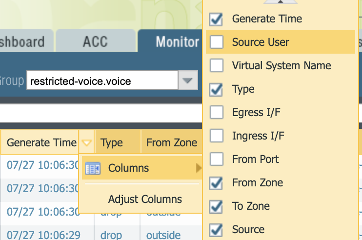Switch to the Monitor tab

coord(170,41)
